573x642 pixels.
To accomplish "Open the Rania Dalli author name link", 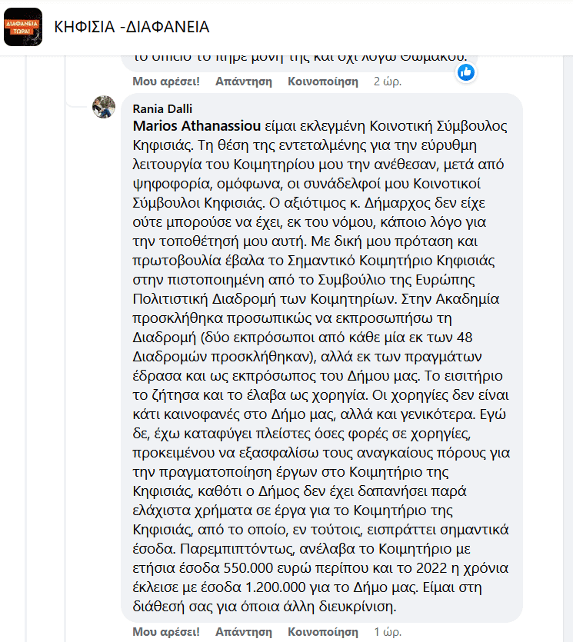I will point(162,109).
